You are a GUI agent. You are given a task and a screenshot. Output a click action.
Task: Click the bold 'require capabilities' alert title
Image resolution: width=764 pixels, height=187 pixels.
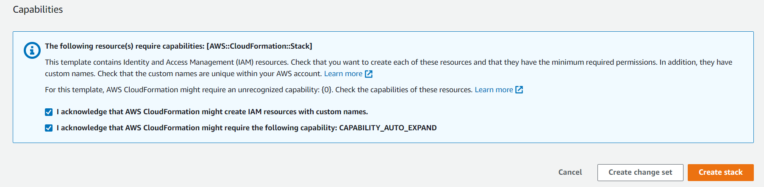point(125,46)
